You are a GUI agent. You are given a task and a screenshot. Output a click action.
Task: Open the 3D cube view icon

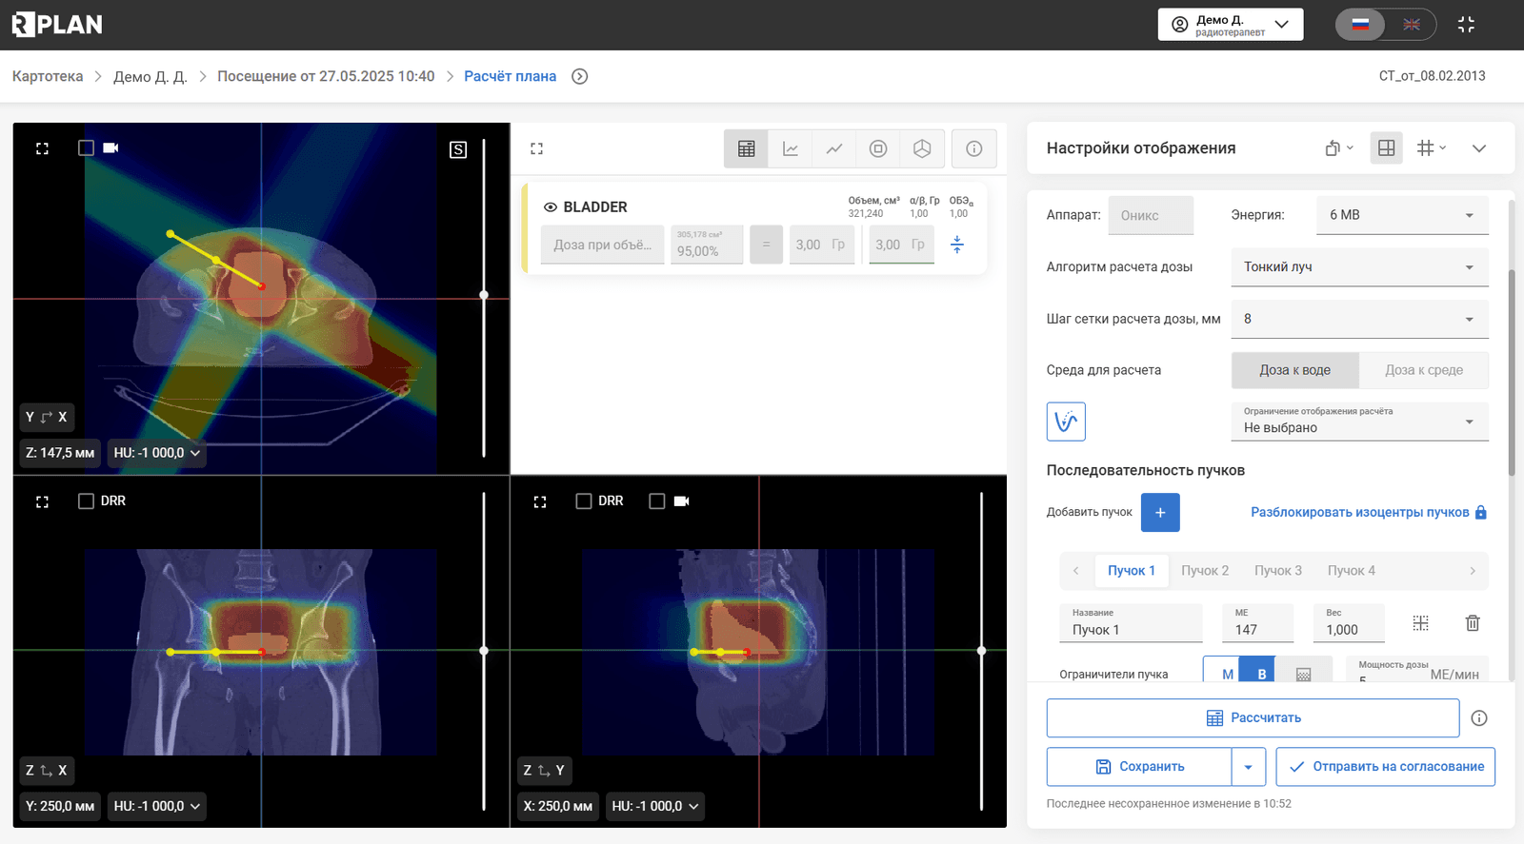click(x=922, y=148)
